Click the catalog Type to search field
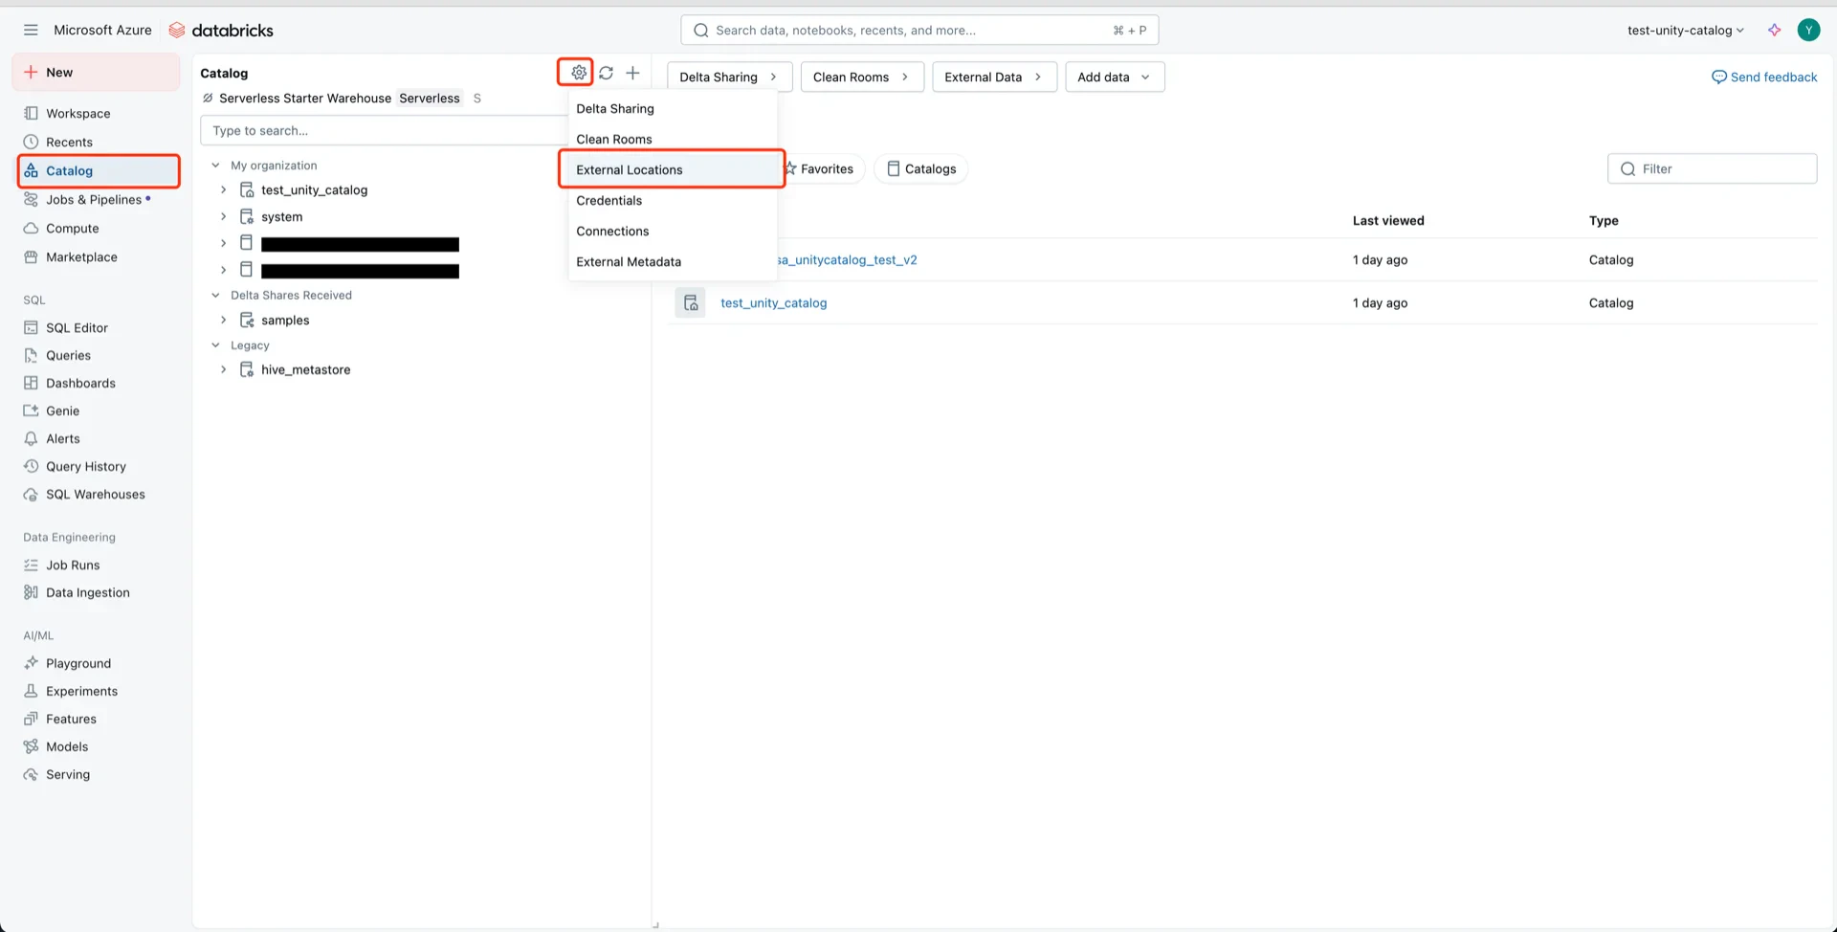The height and width of the screenshot is (932, 1837). tap(385, 130)
